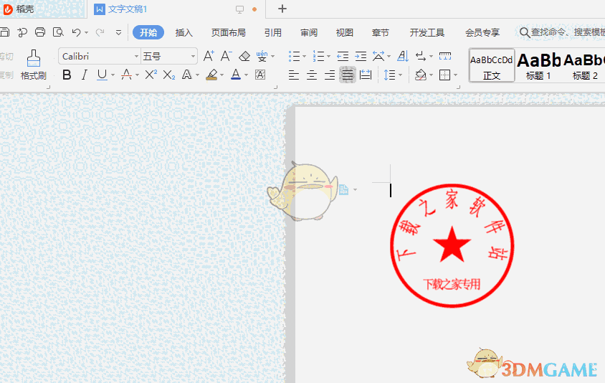Expand underline style dropdown arrow
This screenshot has height=383, width=605.
(x=113, y=75)
